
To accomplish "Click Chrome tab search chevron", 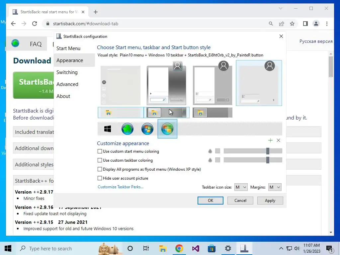I will coord(280,8).
